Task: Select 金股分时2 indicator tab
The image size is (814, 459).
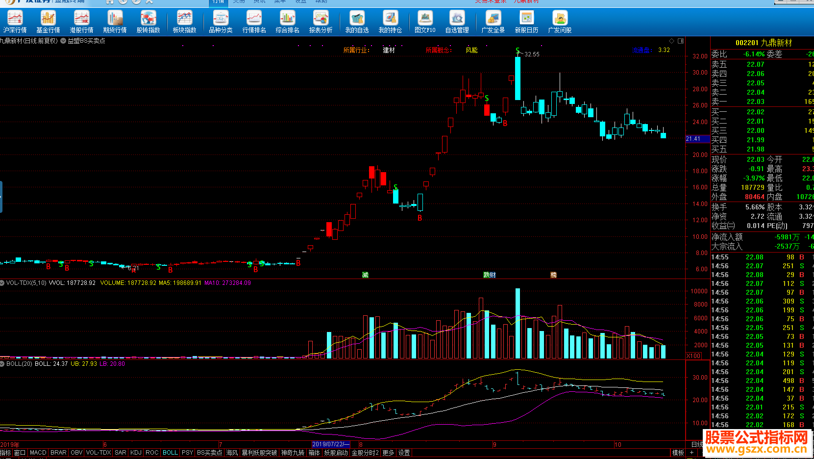Action: click(x=365, y=453)
